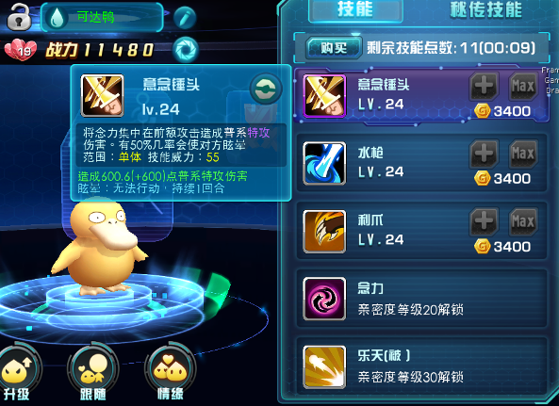Click the 跟随 follow icon

click(x=92, y=372)
